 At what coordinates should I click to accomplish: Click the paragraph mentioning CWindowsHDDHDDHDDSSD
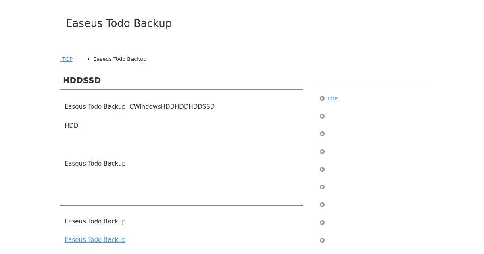pos(140,107)
